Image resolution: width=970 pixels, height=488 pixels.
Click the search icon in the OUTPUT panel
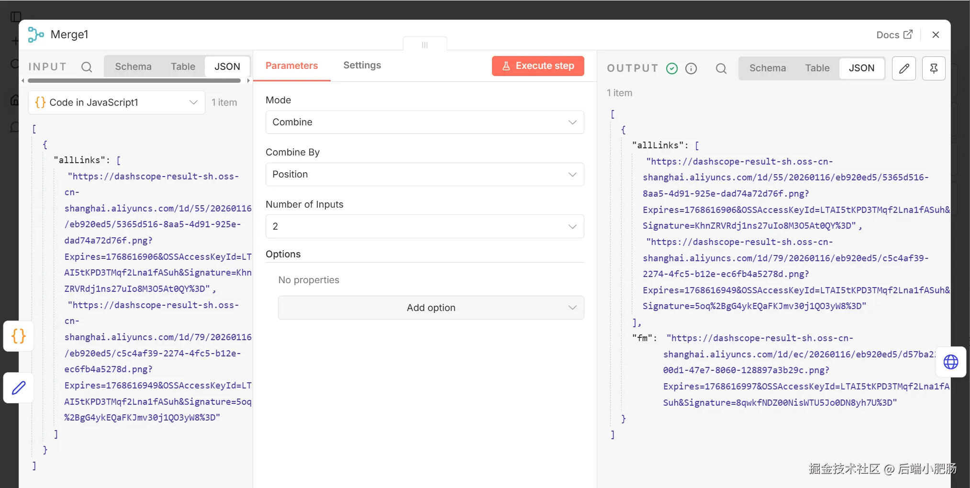(721, 68)
